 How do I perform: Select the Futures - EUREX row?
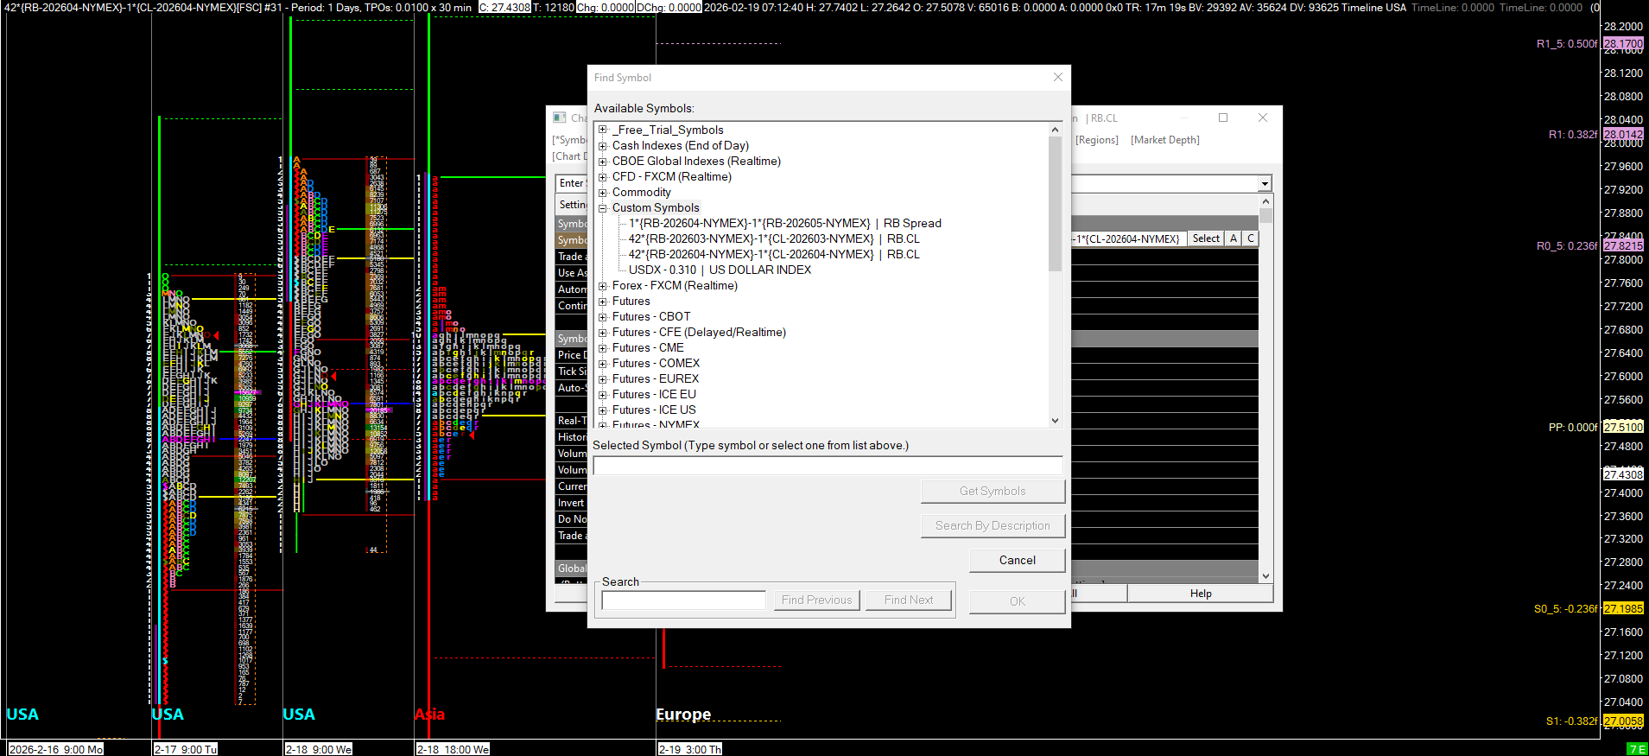click(x=656, y=378)
